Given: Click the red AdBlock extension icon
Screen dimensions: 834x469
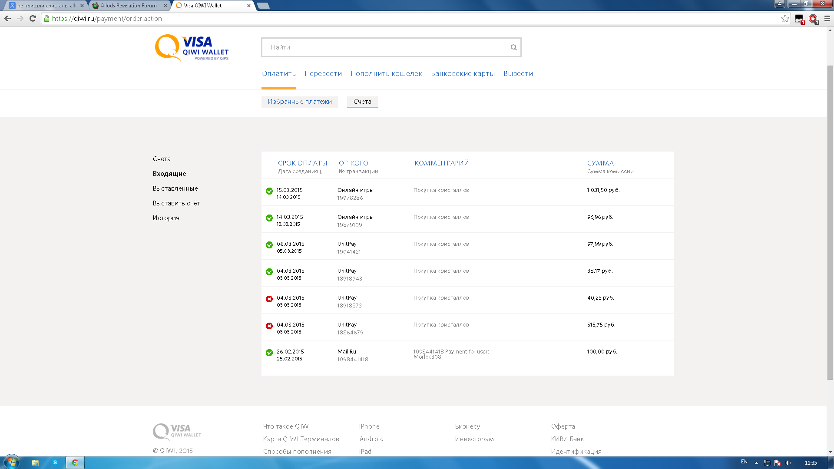Looking at the screenshot, I should point(813,19).
